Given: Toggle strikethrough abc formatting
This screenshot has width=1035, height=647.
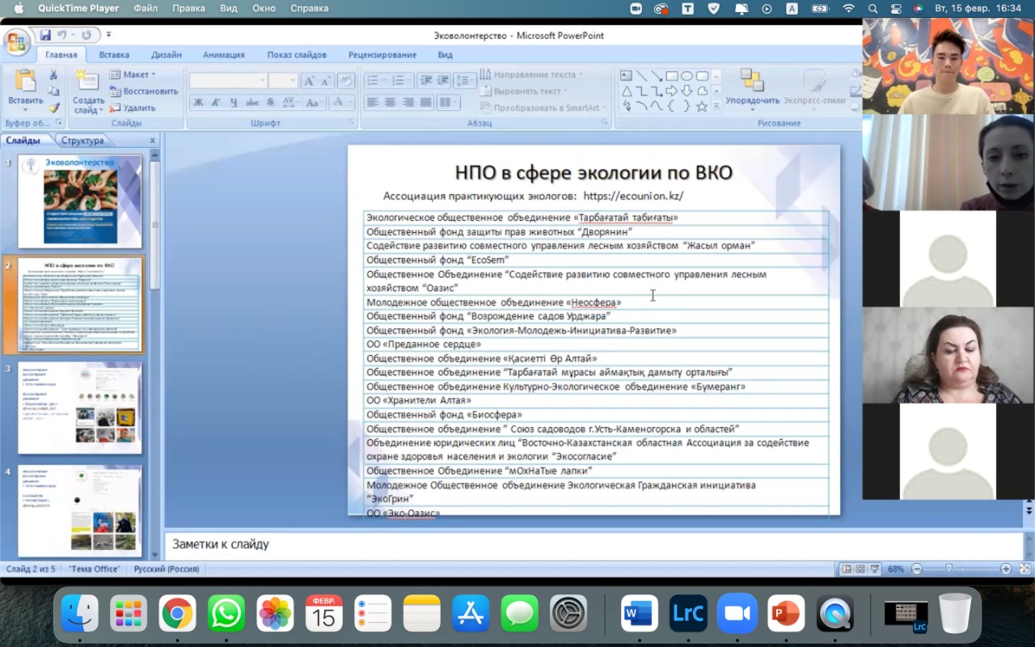Looking at the screenshot, I should [252, 103].
